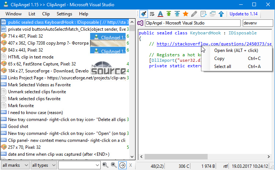275x170 pixels.
Task: Click the X clear filter button
Action: tap(131, 165)
